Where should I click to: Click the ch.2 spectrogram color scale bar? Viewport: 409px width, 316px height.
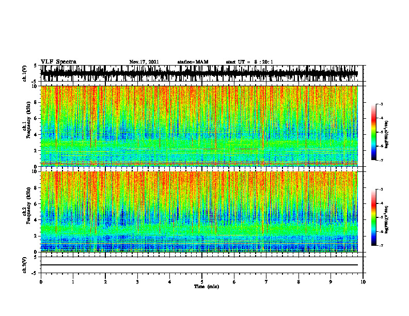373,217
